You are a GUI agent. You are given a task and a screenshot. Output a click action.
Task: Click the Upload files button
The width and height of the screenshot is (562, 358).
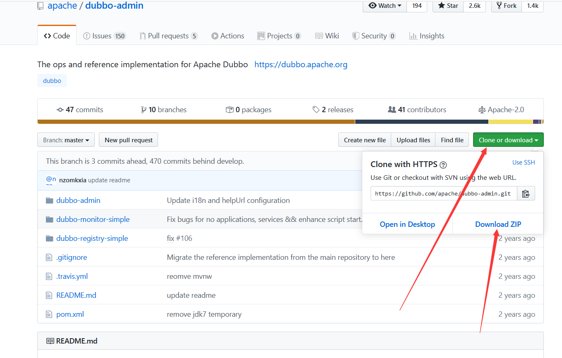(x=414, y=140)
